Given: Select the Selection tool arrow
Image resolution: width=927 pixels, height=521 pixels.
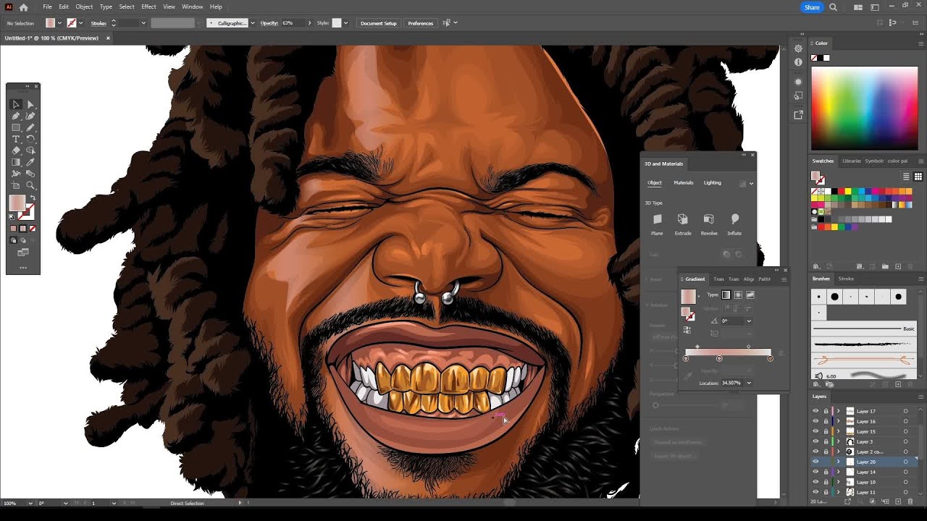Looking at the screenshot, I should 16,104.
